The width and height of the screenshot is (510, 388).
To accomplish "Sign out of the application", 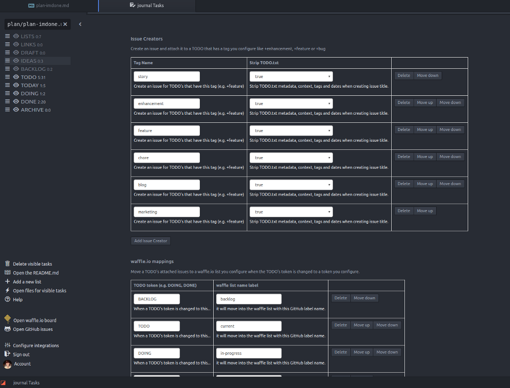I will point(8,354).
